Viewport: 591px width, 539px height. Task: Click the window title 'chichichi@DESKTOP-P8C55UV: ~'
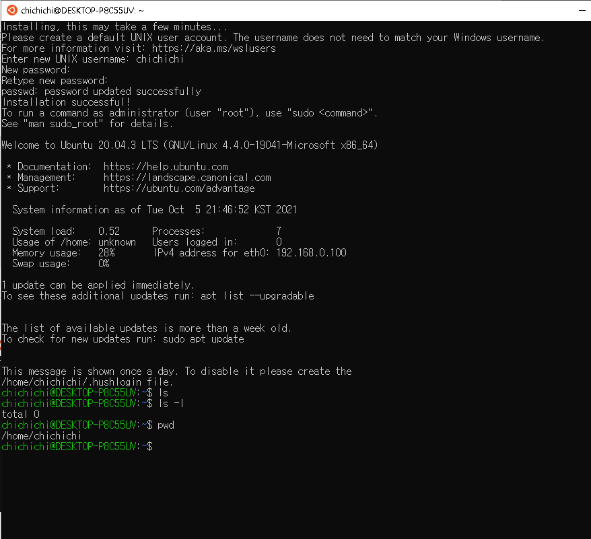point(82,11)
